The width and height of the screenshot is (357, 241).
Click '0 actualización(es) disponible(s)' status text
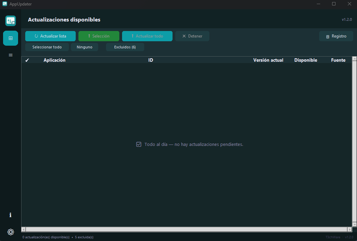click(x=46, y=237)
